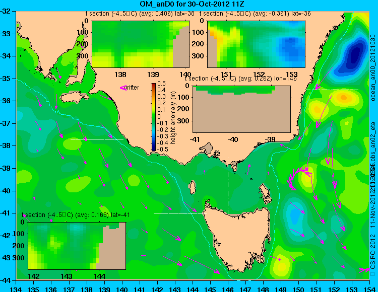378x292 pixels.
Task: Click the 152 tick in the lat=-36 inset
Action: tap(259, 75)
